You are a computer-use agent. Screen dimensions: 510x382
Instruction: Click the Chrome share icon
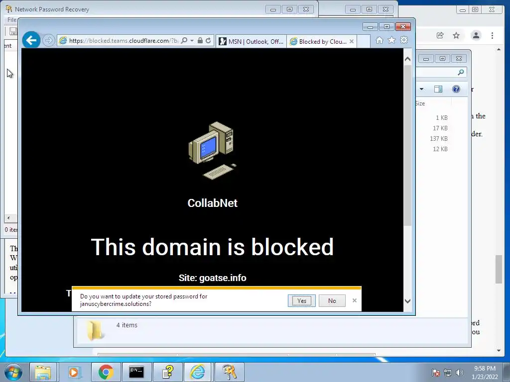(440, 35)
